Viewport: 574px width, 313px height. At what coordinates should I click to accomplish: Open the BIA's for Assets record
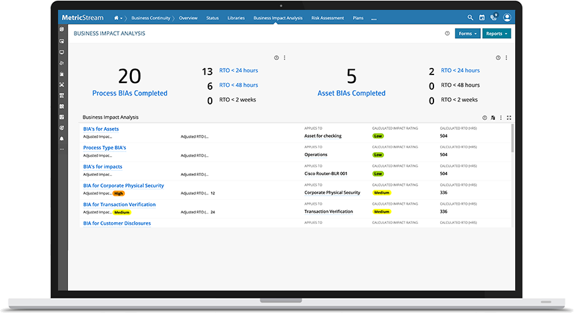click(101, 129)
